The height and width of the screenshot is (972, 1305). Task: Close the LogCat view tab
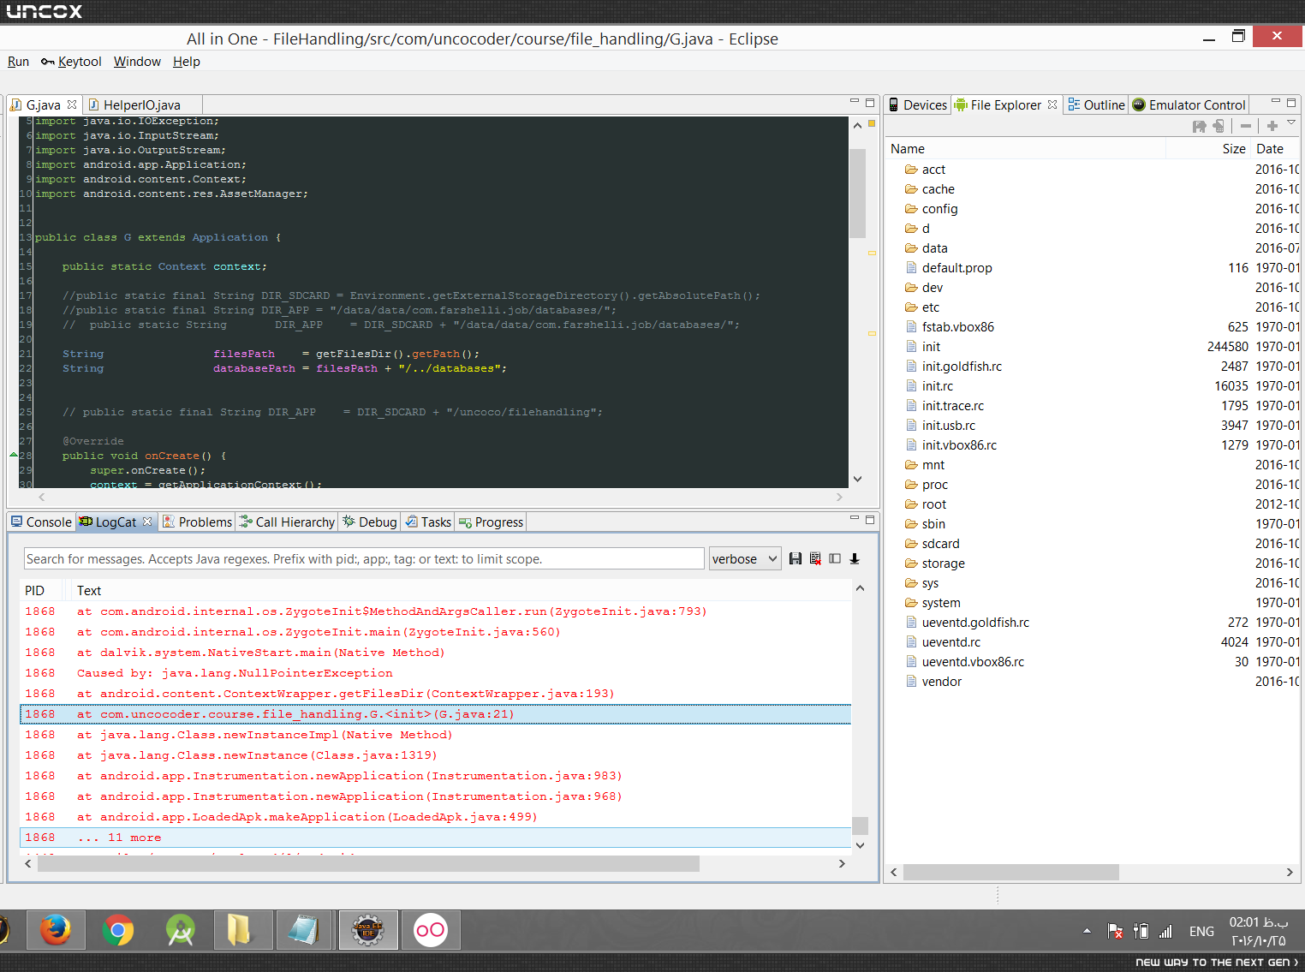tap(147, 522)
